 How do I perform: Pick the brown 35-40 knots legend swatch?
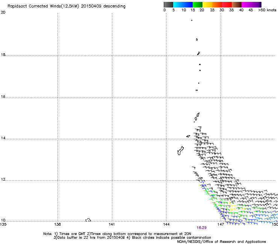237,5
